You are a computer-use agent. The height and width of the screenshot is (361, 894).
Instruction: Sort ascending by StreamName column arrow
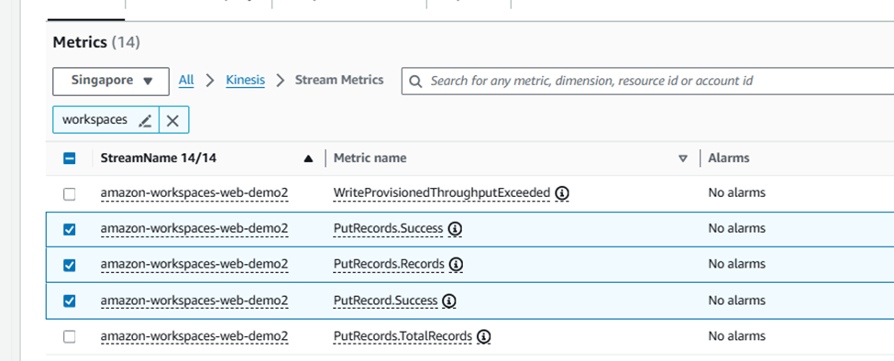[308, 159]
